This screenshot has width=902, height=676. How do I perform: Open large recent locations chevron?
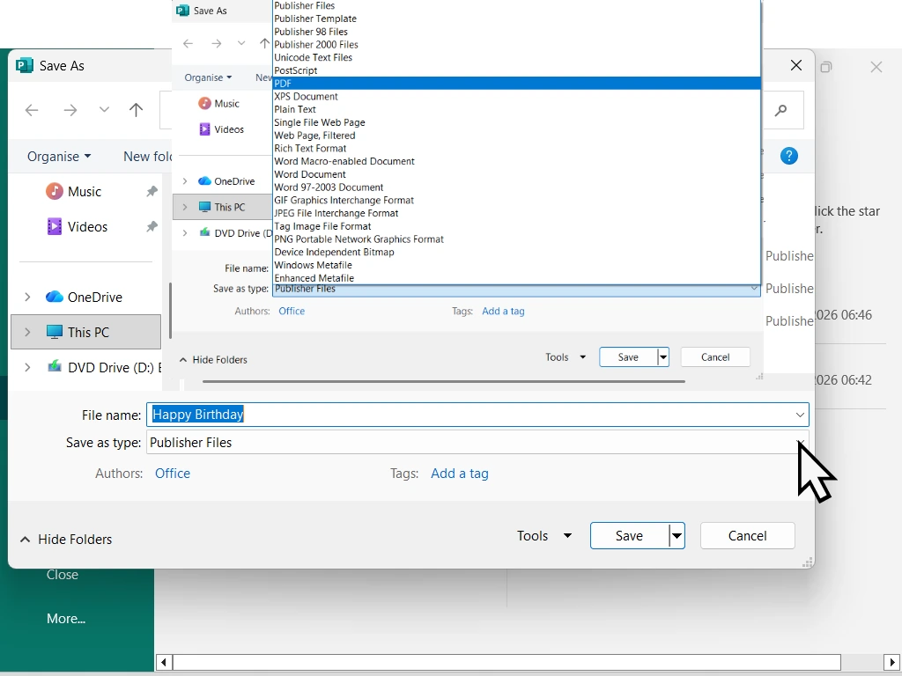click(x=104, y=109)
